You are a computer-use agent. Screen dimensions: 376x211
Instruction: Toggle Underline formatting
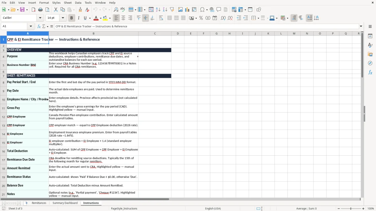click(x=85, y=18)
